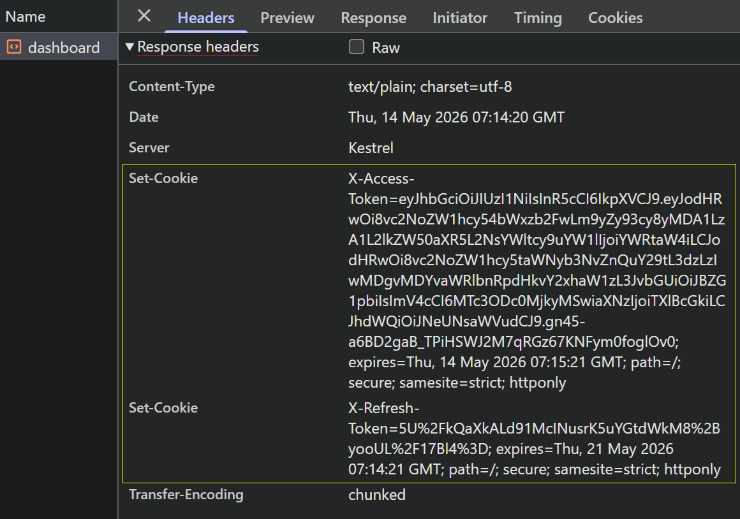Screen dimensions: 740x519
Task: Open the Preview tab
Action: tap(287, 18)
